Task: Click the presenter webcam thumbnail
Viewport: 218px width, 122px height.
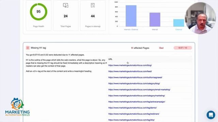Action: click(200, 18)
